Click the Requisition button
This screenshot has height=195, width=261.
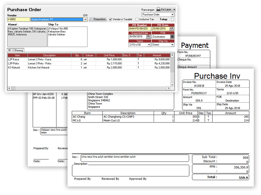[x=98, y=19]
